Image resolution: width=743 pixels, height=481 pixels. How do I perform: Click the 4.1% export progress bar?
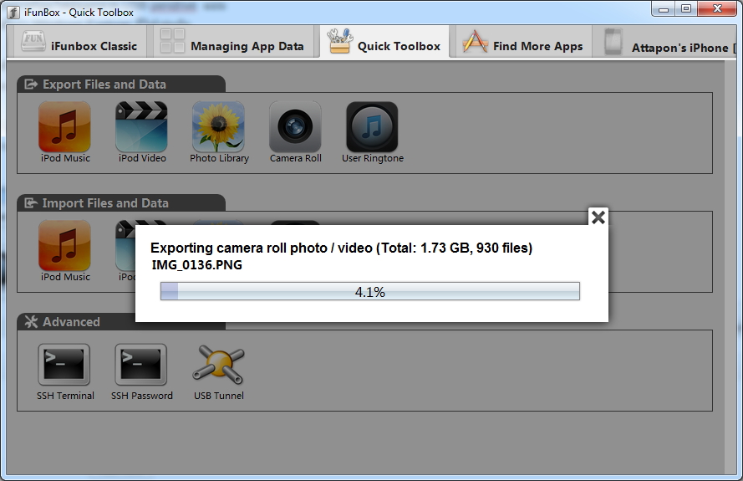pos(370,291)
